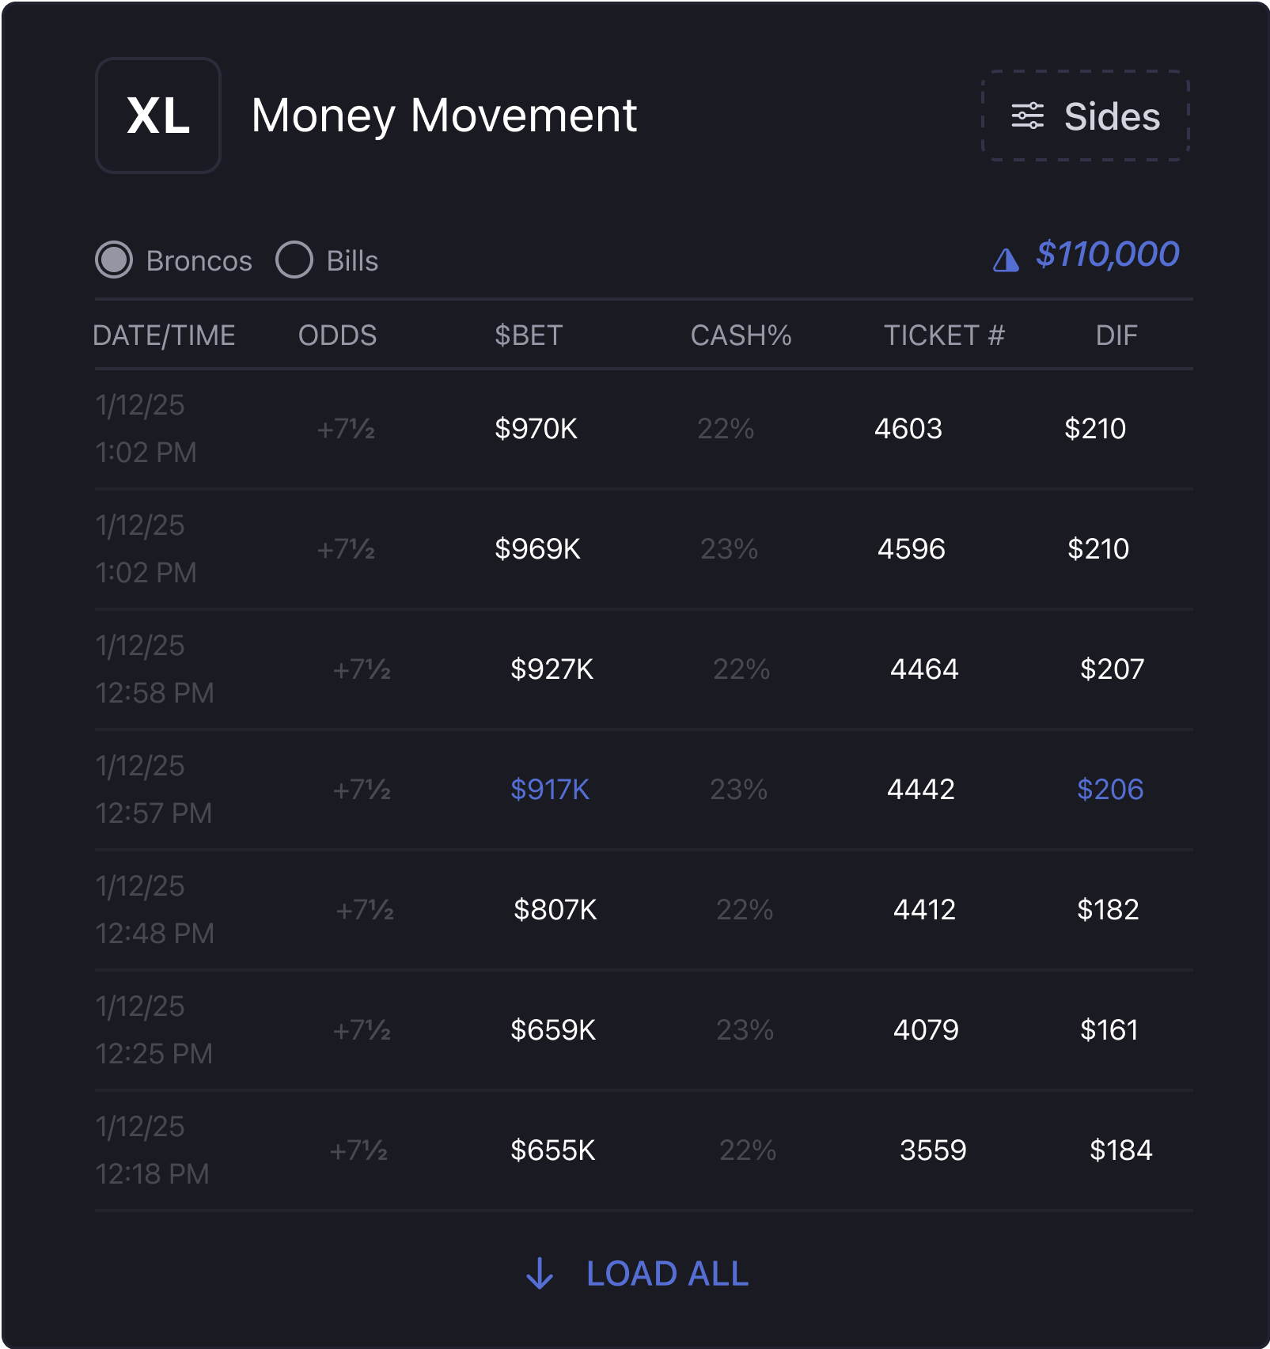Select the 12:18 PM row with ticket 3559
This screenshot has width=1270, height=1349.
pos(644,1150)
